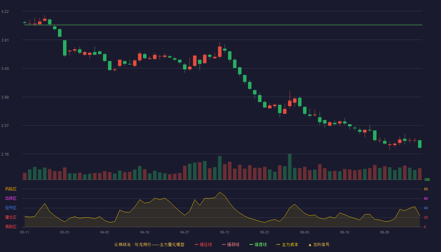Toggle the 强压线 legend entry

203,244
